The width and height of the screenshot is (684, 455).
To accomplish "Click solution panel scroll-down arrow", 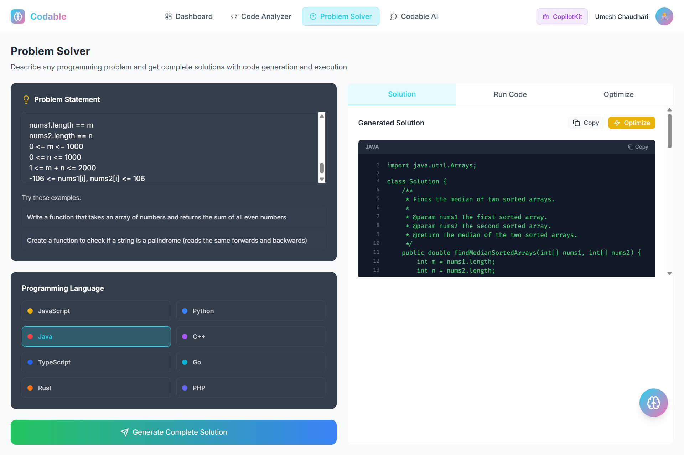I will tap(669, 273).
